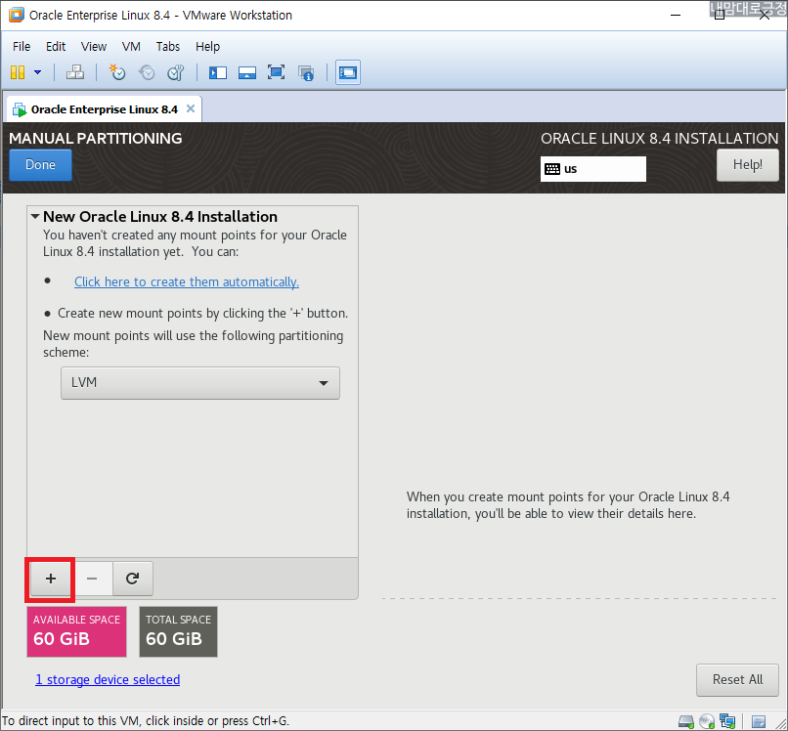Click Send Ctrl+Alt+Del toolbar icon
Screen dimensions: 788x731
[75, 72]
